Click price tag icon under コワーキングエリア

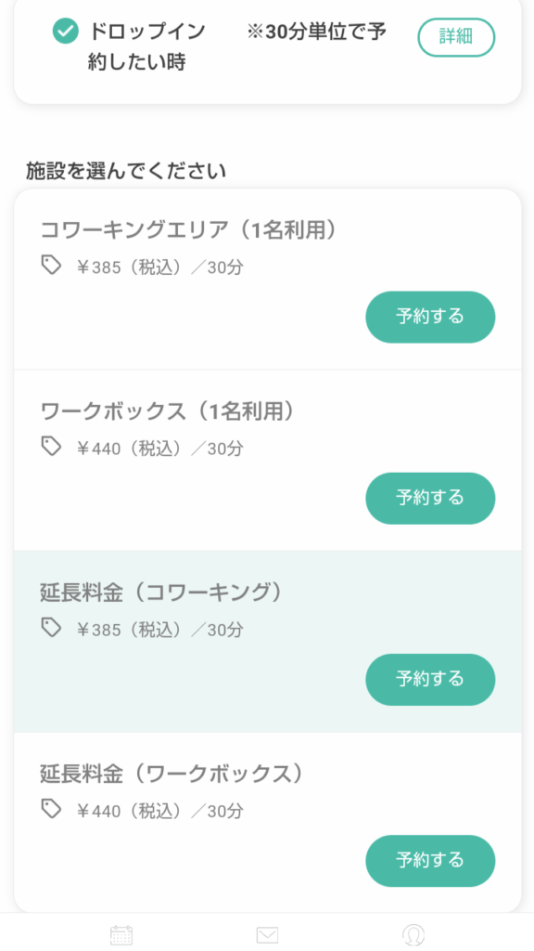coord(52,265)
